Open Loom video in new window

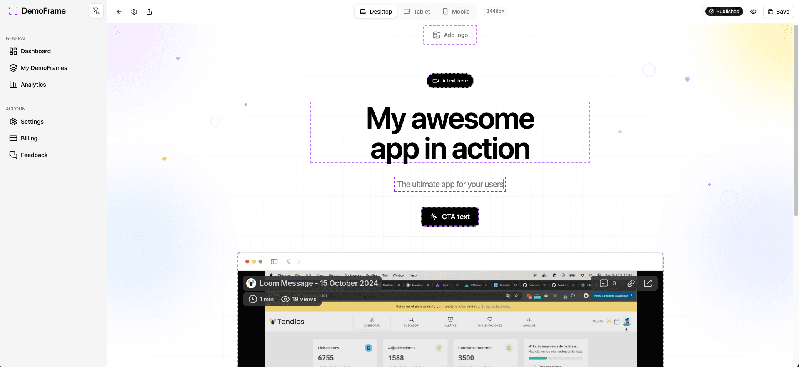coord(648,283)
